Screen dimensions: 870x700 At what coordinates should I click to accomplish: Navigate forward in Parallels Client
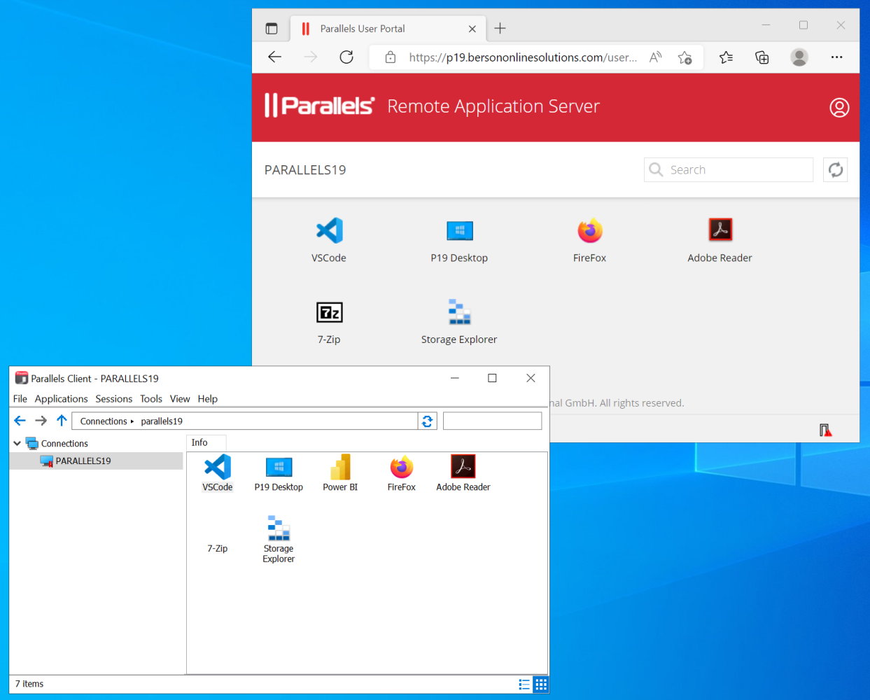coord(41,421)
